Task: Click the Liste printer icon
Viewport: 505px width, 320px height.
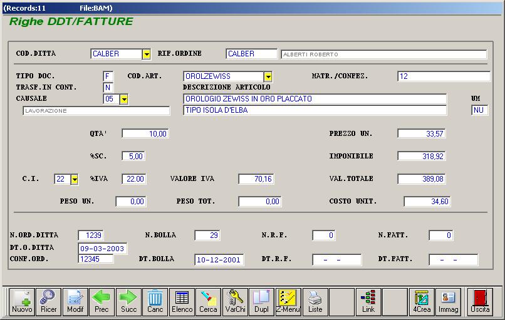Action: click(315, 302)
